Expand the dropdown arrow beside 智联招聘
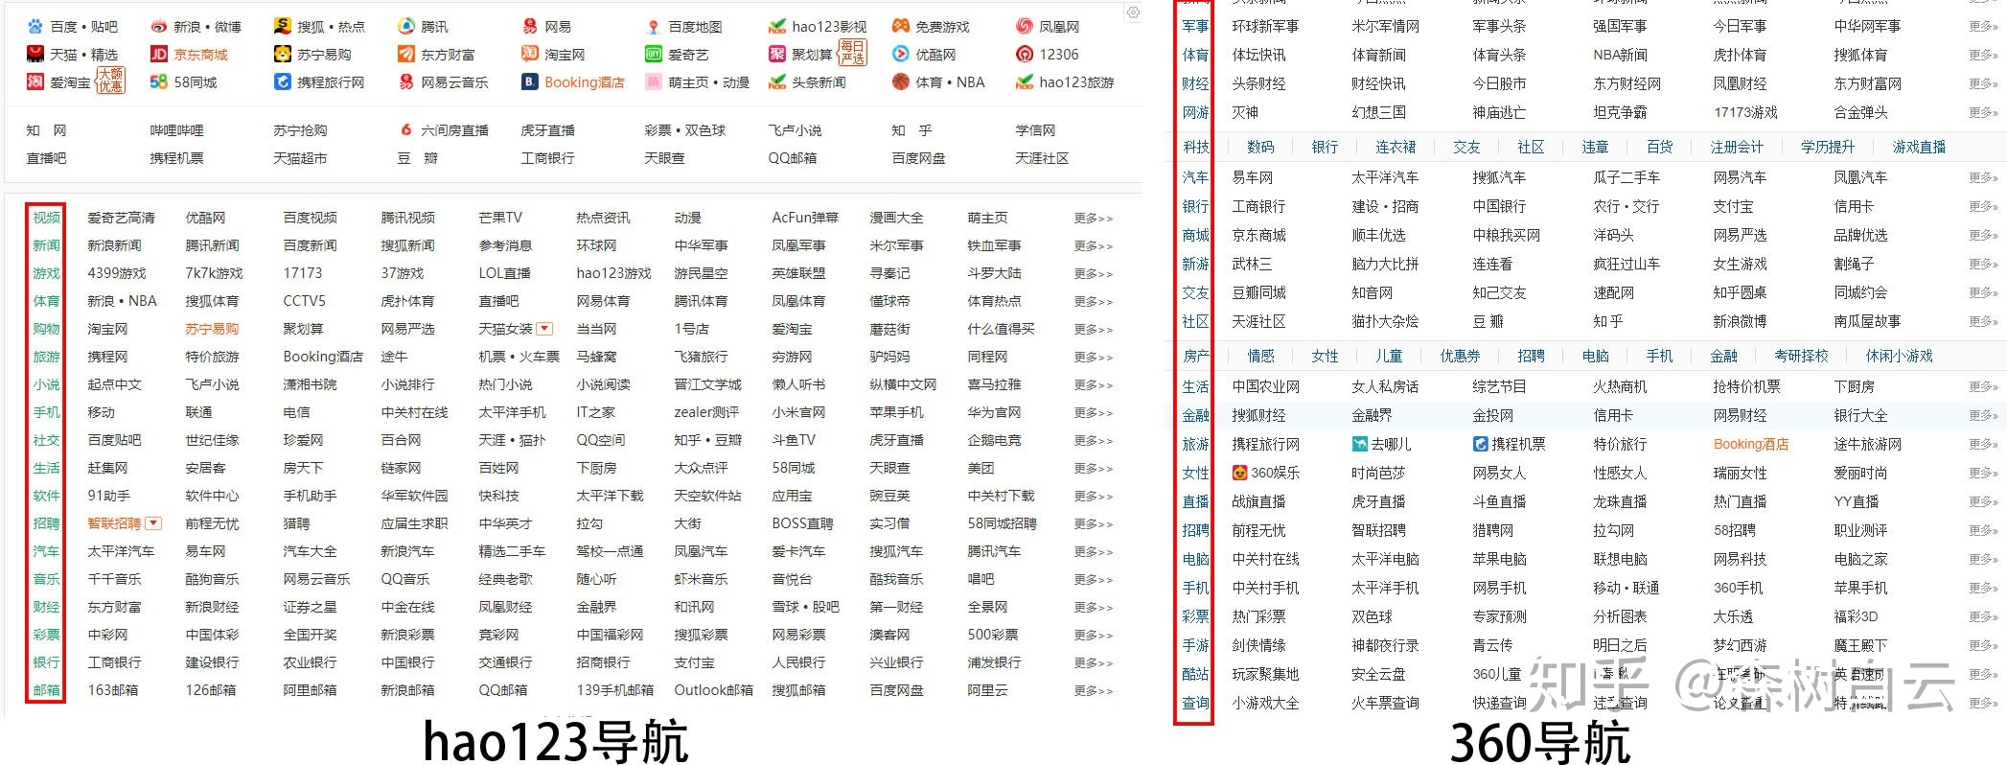Image resolution: width=2007 pixels, height=765 pixels. pos(153,523)
